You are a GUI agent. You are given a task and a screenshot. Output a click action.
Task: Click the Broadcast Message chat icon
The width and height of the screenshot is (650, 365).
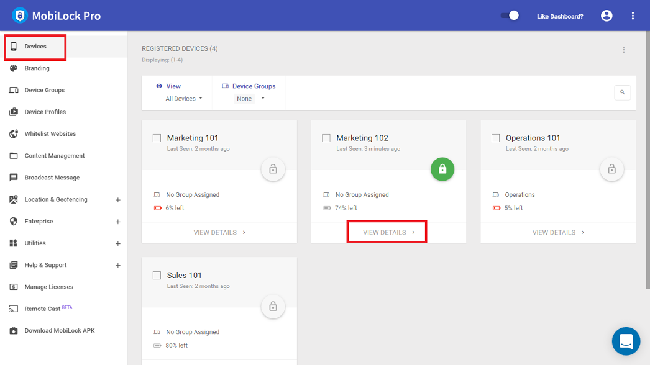[14, 178]
